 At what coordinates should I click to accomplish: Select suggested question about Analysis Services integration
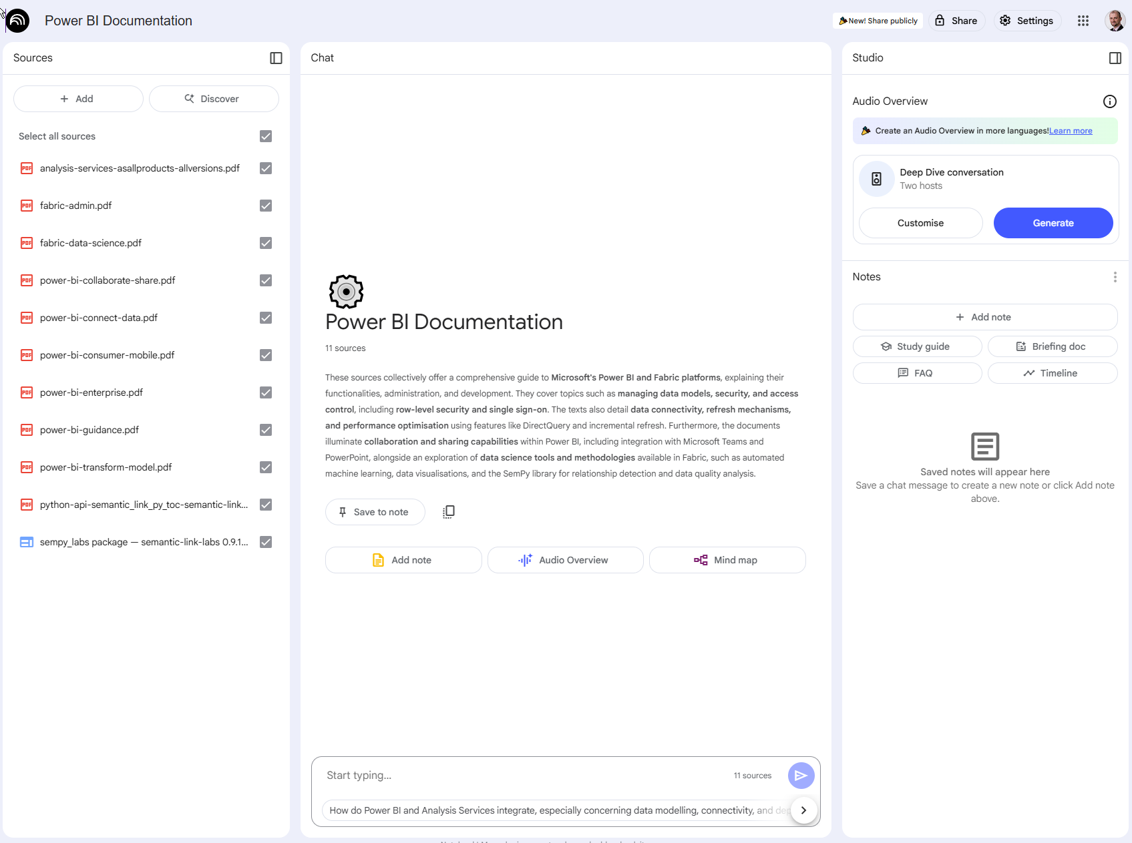[556, 810]
